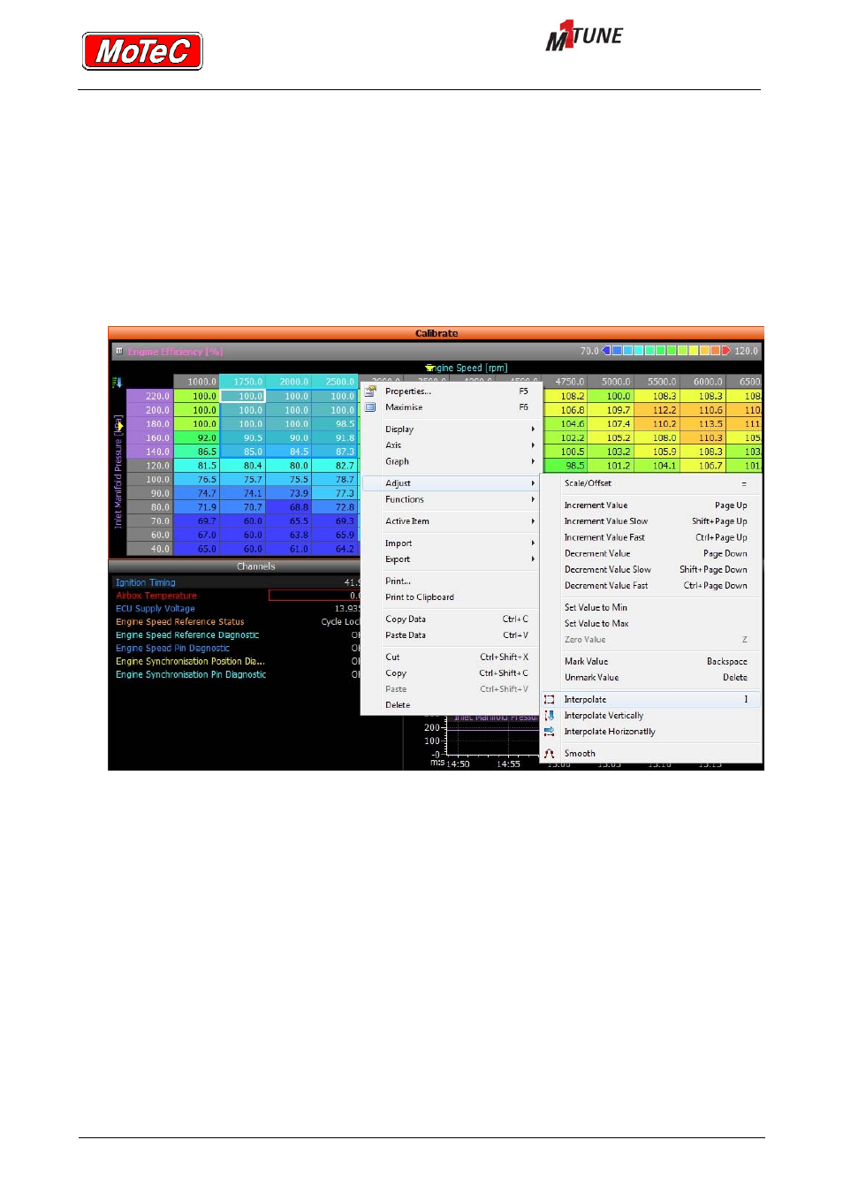Open the Adjust submenu
The image size is (843, 1193).
(451, 483)
